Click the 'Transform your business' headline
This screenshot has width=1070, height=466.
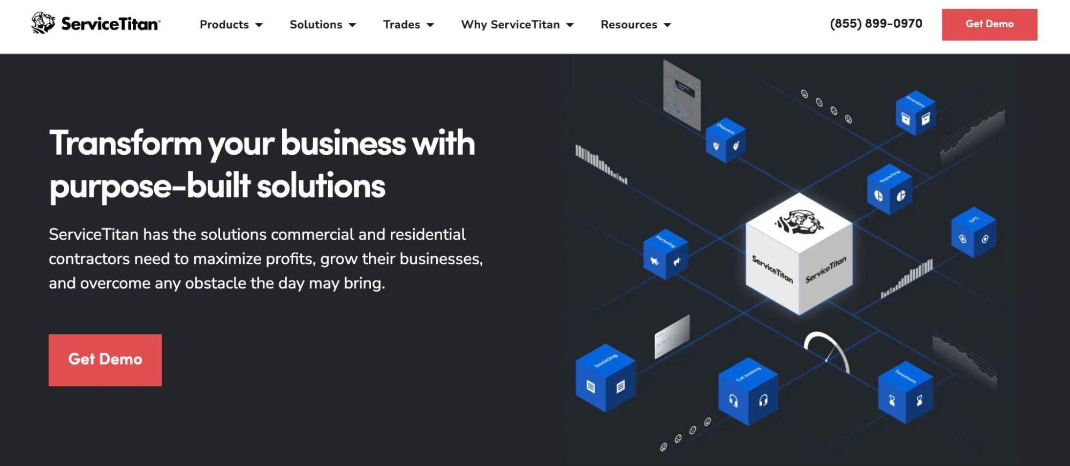(262, 165)
